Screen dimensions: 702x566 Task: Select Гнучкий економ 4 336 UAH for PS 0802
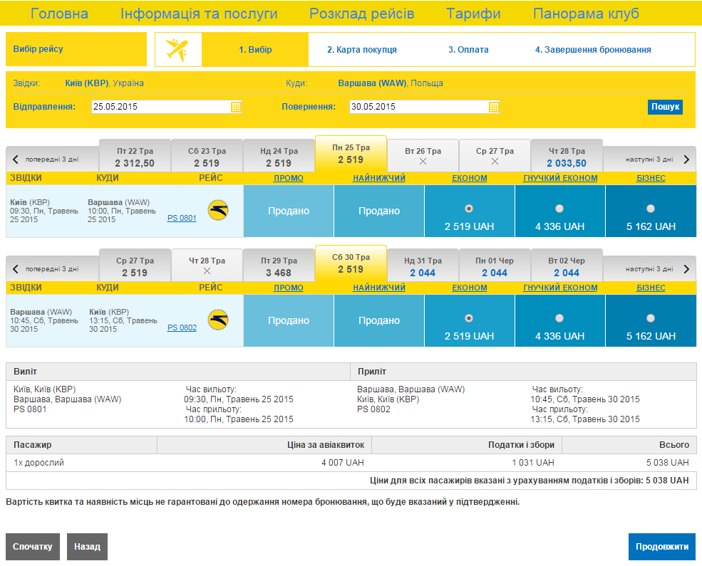(x=559, y=318)
